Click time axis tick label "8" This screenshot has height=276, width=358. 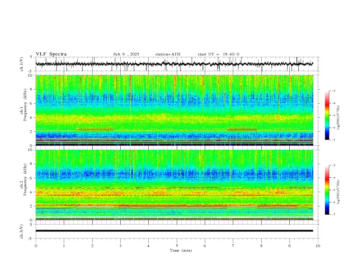click(x=261, y=246)
